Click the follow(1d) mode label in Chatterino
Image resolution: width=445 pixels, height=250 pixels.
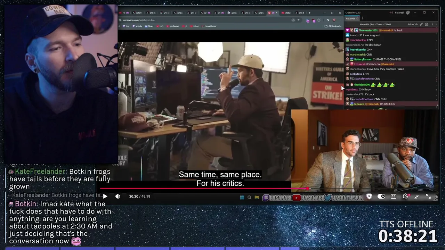pyautogui.click(x=413, y=24)
